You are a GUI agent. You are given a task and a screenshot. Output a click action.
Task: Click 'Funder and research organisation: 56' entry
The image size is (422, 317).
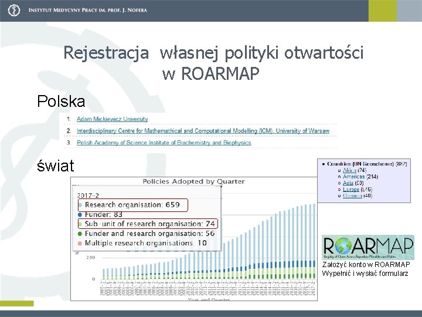pos(146,234)
